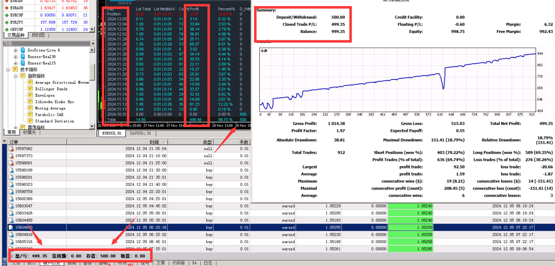Click the EURAUD ask price 1.63453
This screenshot has width=555, height=266.
[69, 8]
